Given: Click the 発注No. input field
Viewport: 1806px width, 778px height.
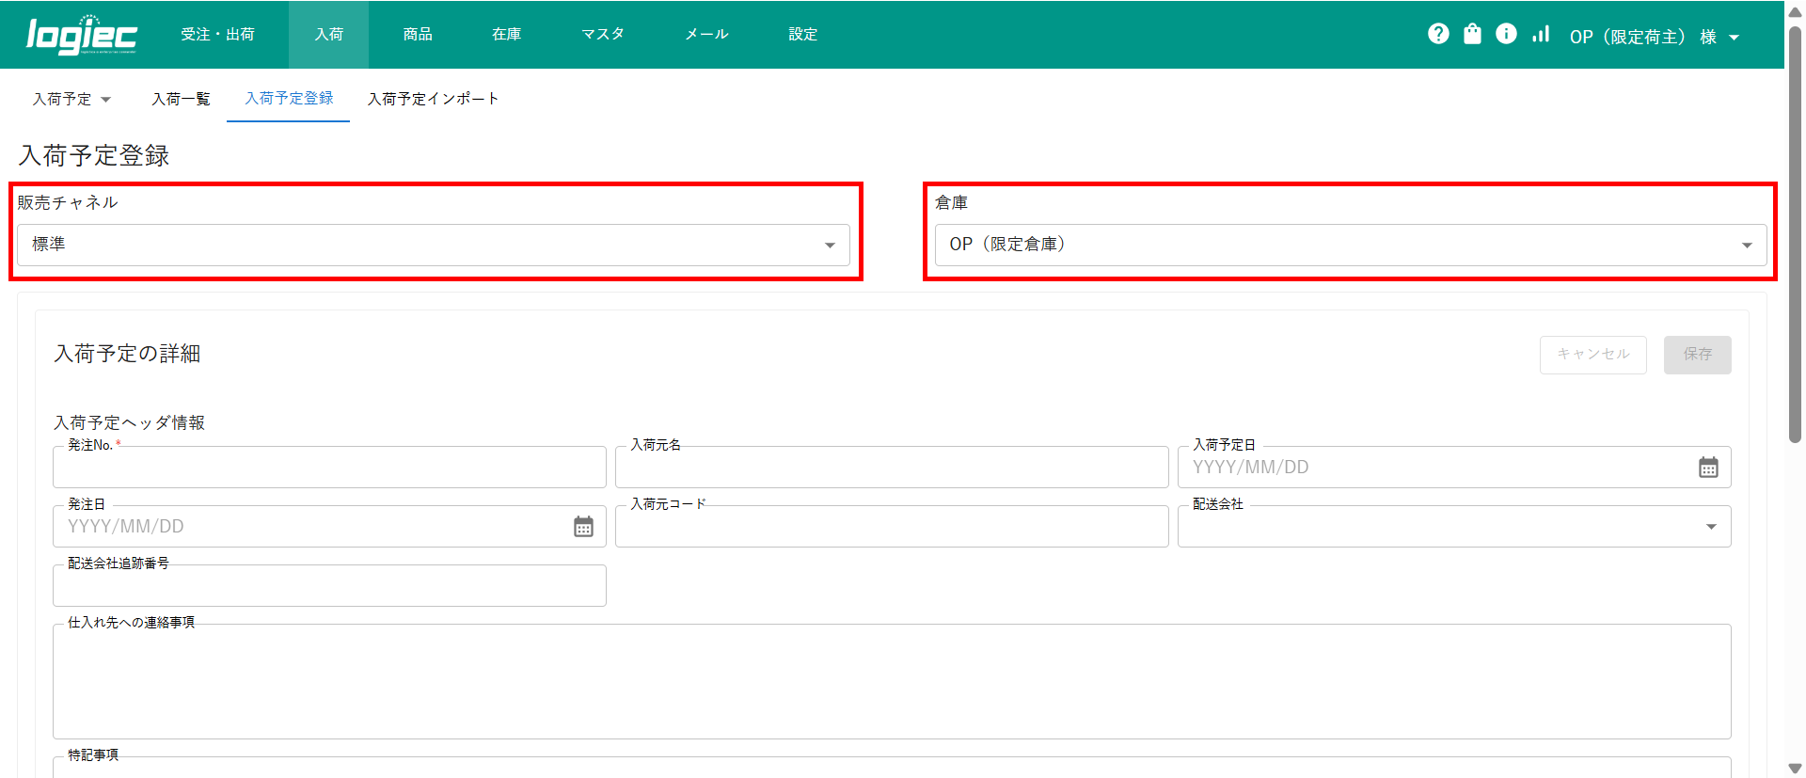Looking at the screenshot, I should (329, 468).
